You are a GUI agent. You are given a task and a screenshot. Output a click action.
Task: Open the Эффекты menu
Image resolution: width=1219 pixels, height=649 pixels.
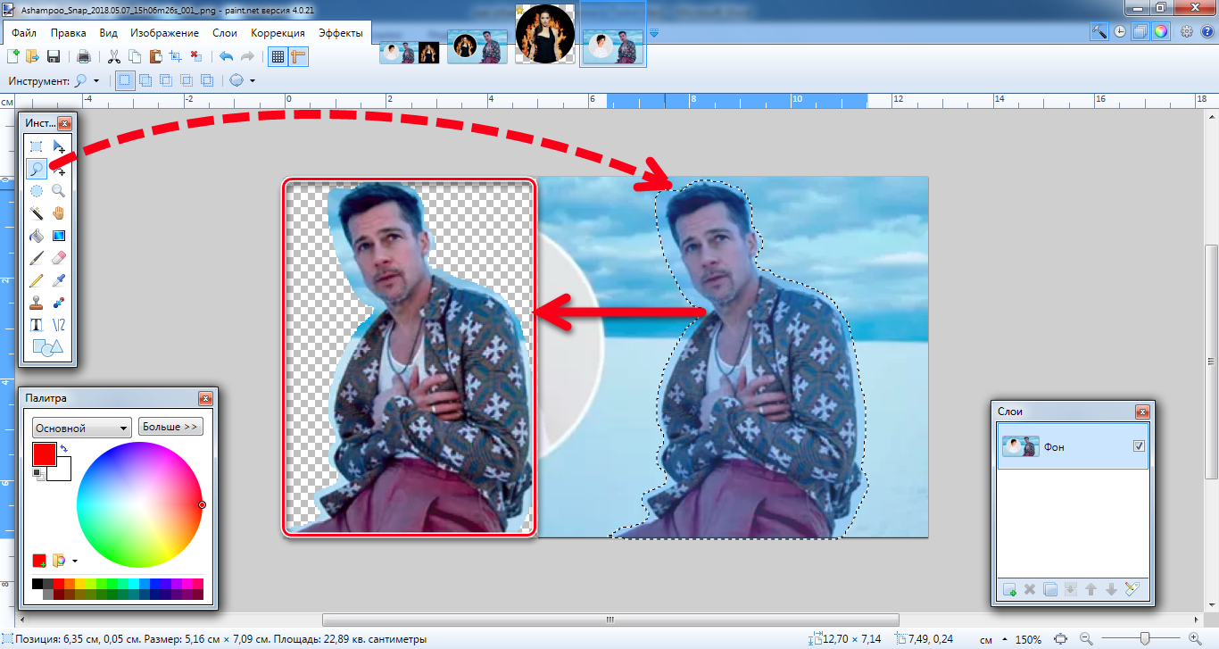click(x=341, y=33)
